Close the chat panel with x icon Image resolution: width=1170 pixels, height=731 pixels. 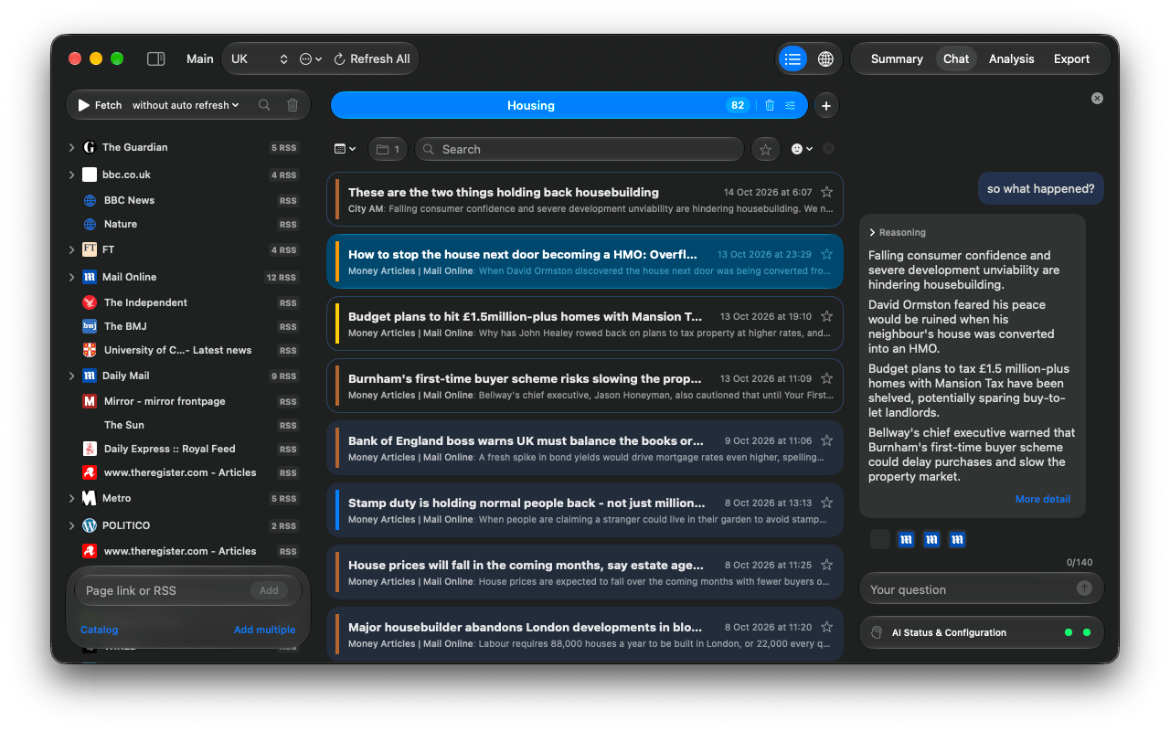[x=1097, y=98]
